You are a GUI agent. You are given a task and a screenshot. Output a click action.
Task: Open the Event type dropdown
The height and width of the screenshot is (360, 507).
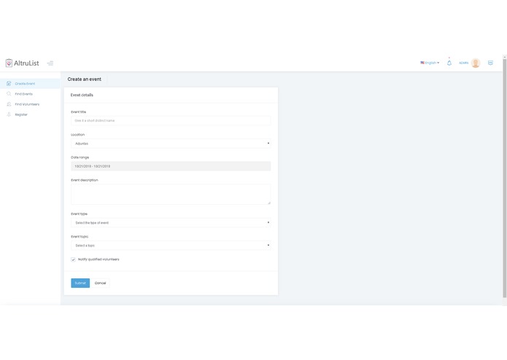tap(171, 223)
